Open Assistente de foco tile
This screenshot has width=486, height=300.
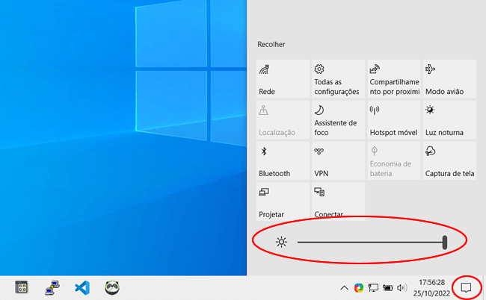coord(338,120)
